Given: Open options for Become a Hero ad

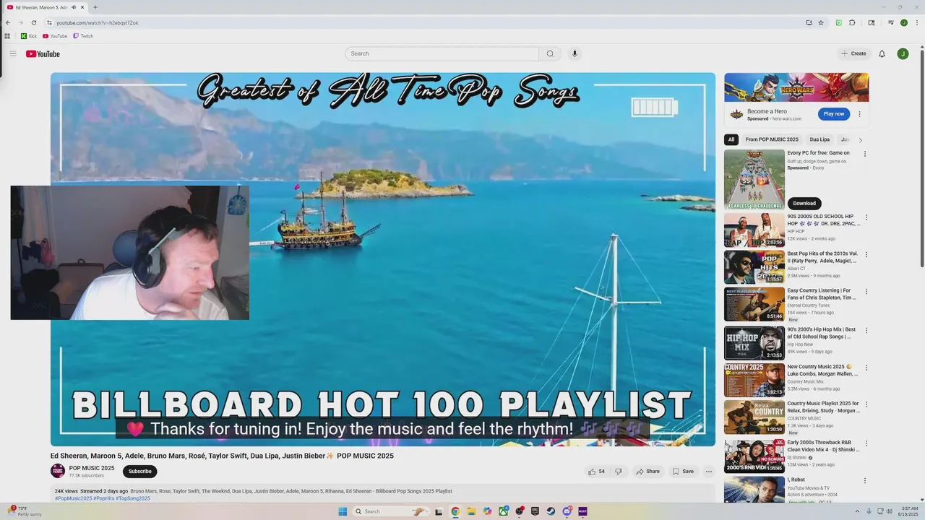Looking at the screenshot, I should click(x=859, y=114).
